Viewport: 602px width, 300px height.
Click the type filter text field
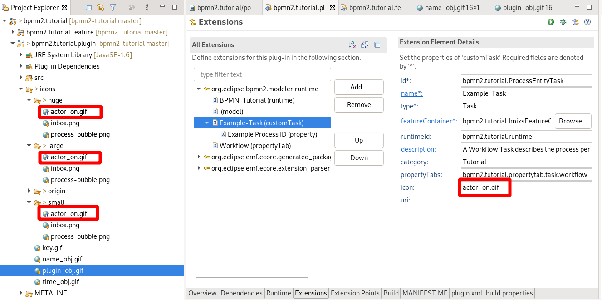[x=262, y=74]
